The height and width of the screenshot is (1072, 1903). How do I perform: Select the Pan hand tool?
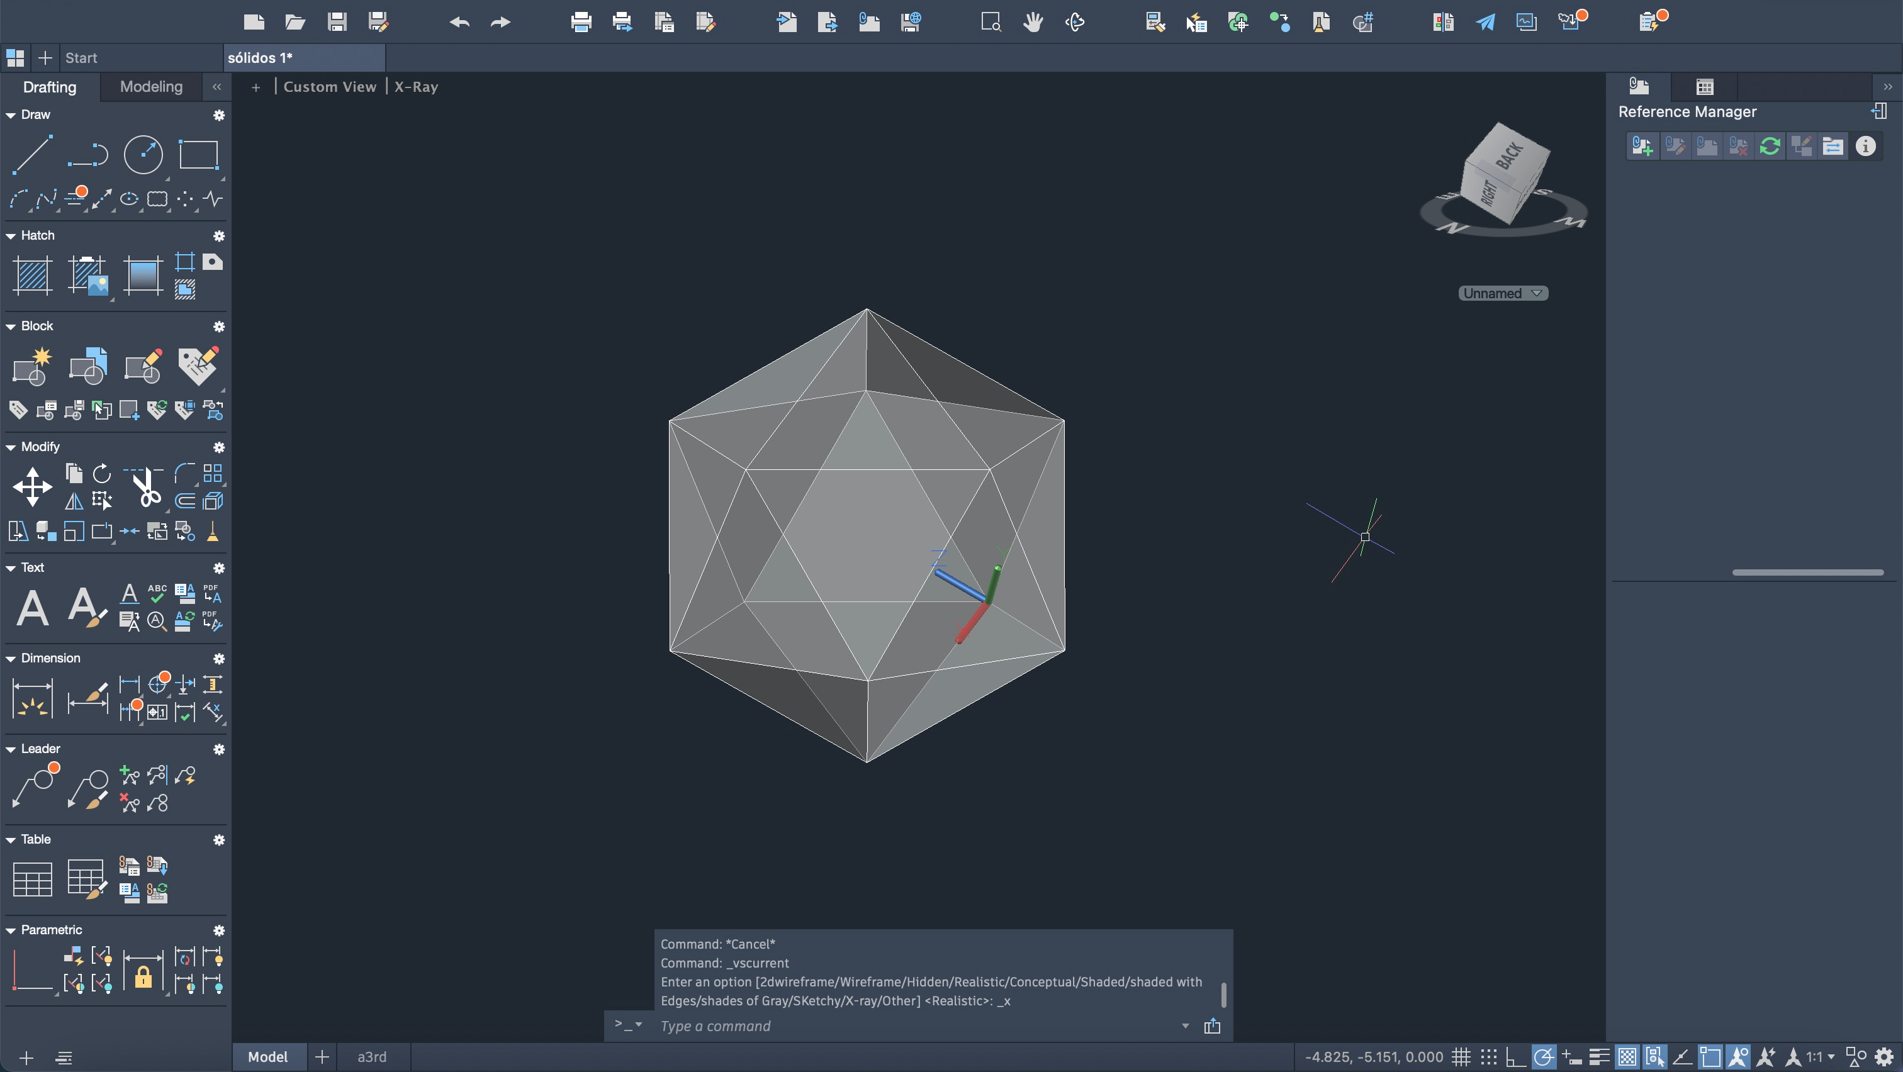pyautogui.click(x=1033, y=22)
